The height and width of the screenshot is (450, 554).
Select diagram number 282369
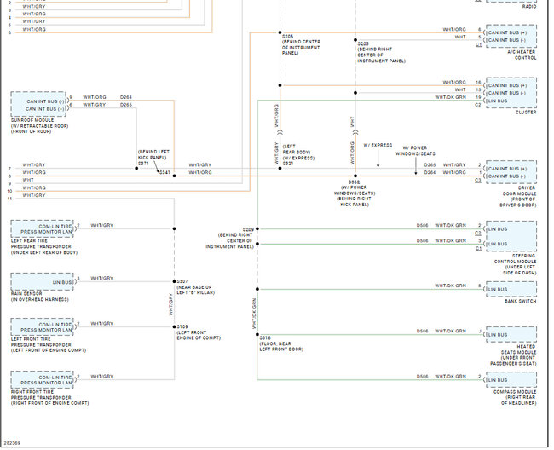[12, 443]
